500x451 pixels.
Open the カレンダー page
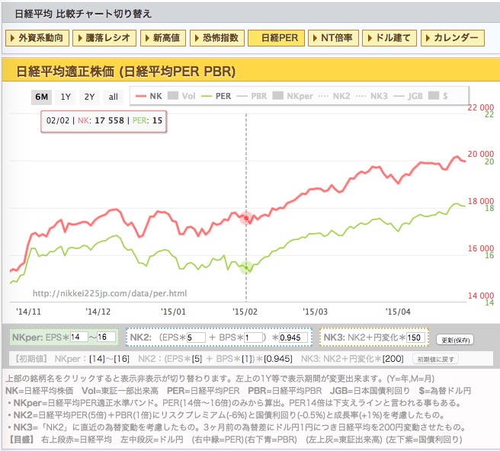tap(453, 38)
